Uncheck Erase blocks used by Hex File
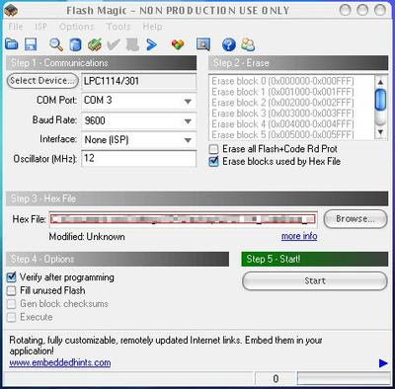Image resolution: width=395 pixels, height=389 pixels. coord(214,162)
